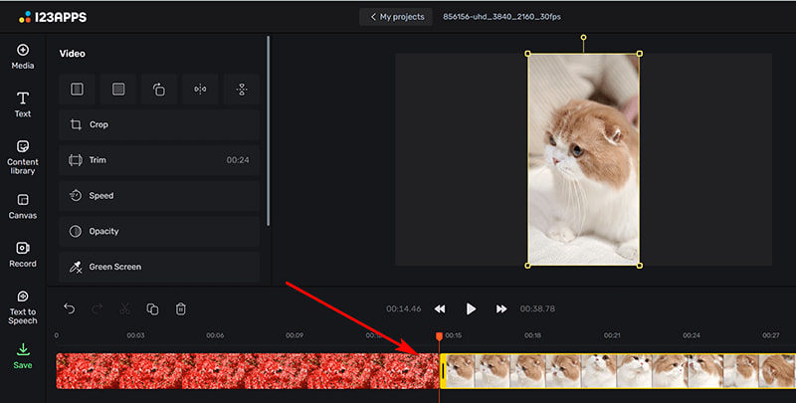The image size is (796, 403).
Task: Click the 123APPS logo
Action: point(53,17)
